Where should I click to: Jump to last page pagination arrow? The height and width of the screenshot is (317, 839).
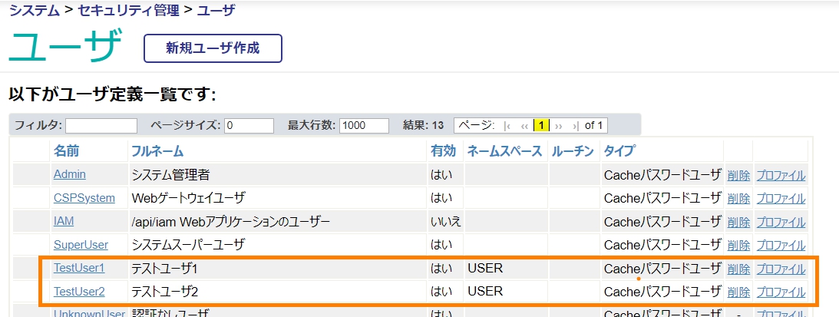click(576, 125)
